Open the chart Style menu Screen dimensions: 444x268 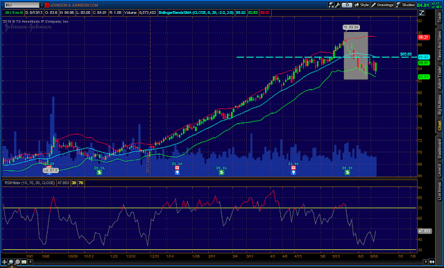click(x=361, y=5)
